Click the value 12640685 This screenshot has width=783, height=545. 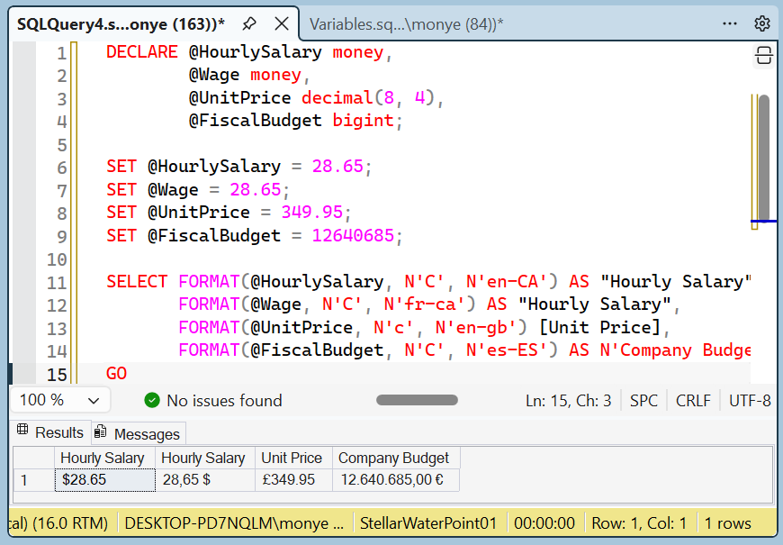point(353,235)
